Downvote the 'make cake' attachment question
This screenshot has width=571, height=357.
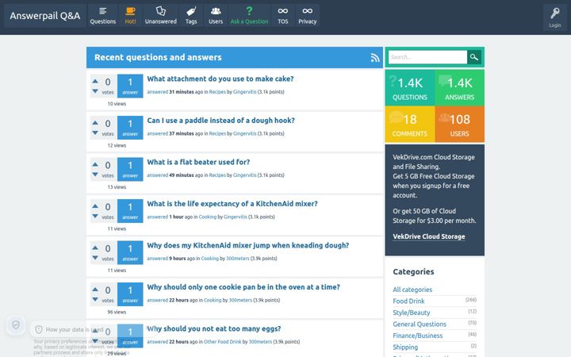point(95,91)
